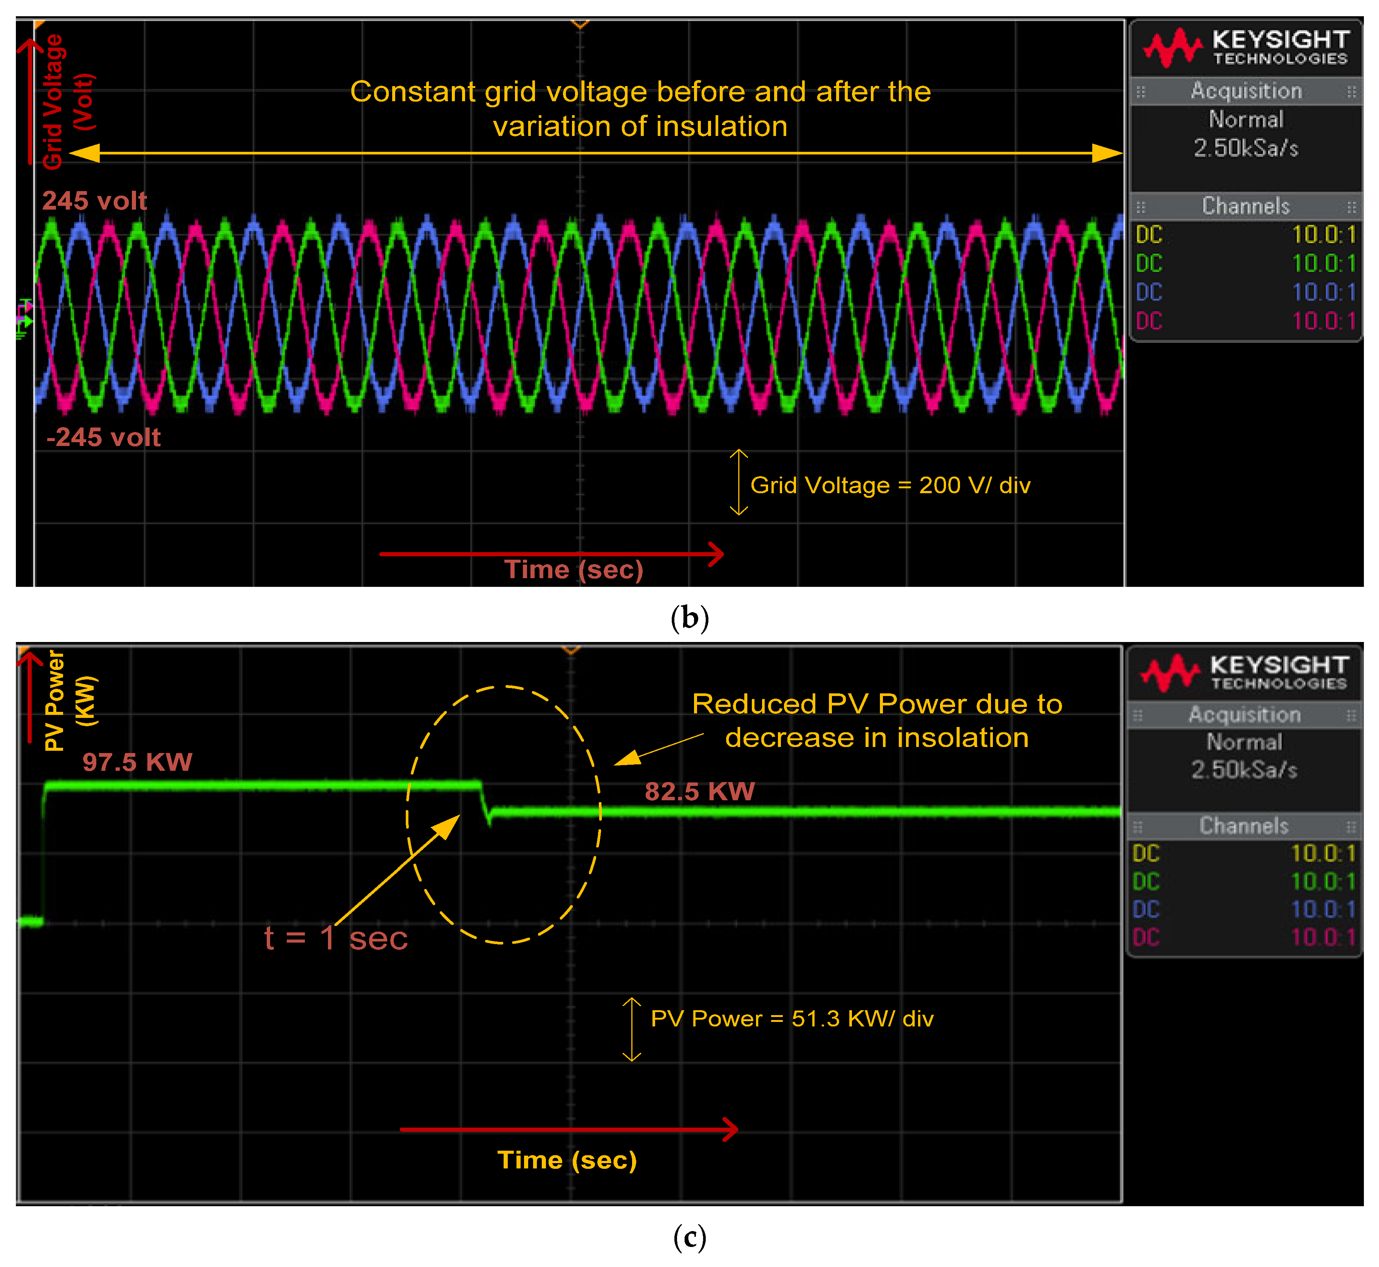Click right grip icon of upper Acquisition header
This screenshot has height=1267, width=1379.
point(1351,91)
